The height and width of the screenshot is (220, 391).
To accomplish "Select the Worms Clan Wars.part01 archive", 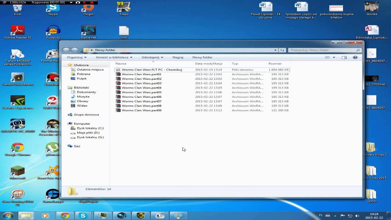I will tap(202, 74).
